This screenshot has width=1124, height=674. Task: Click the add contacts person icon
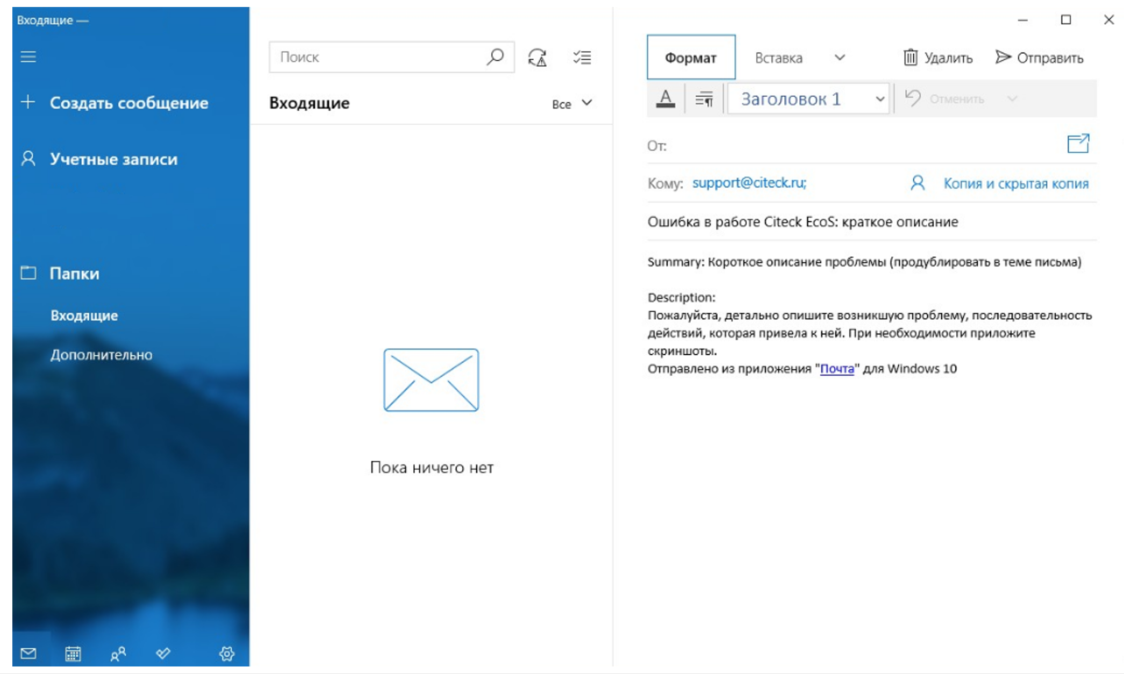tap(918, 183)
